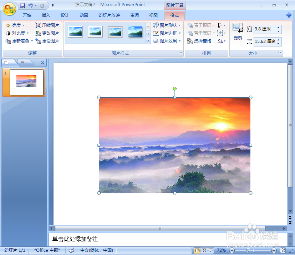295x255 pixels.
Task: Open the 图片形状 picture shape dropdown
Action: tap(167, 25)
